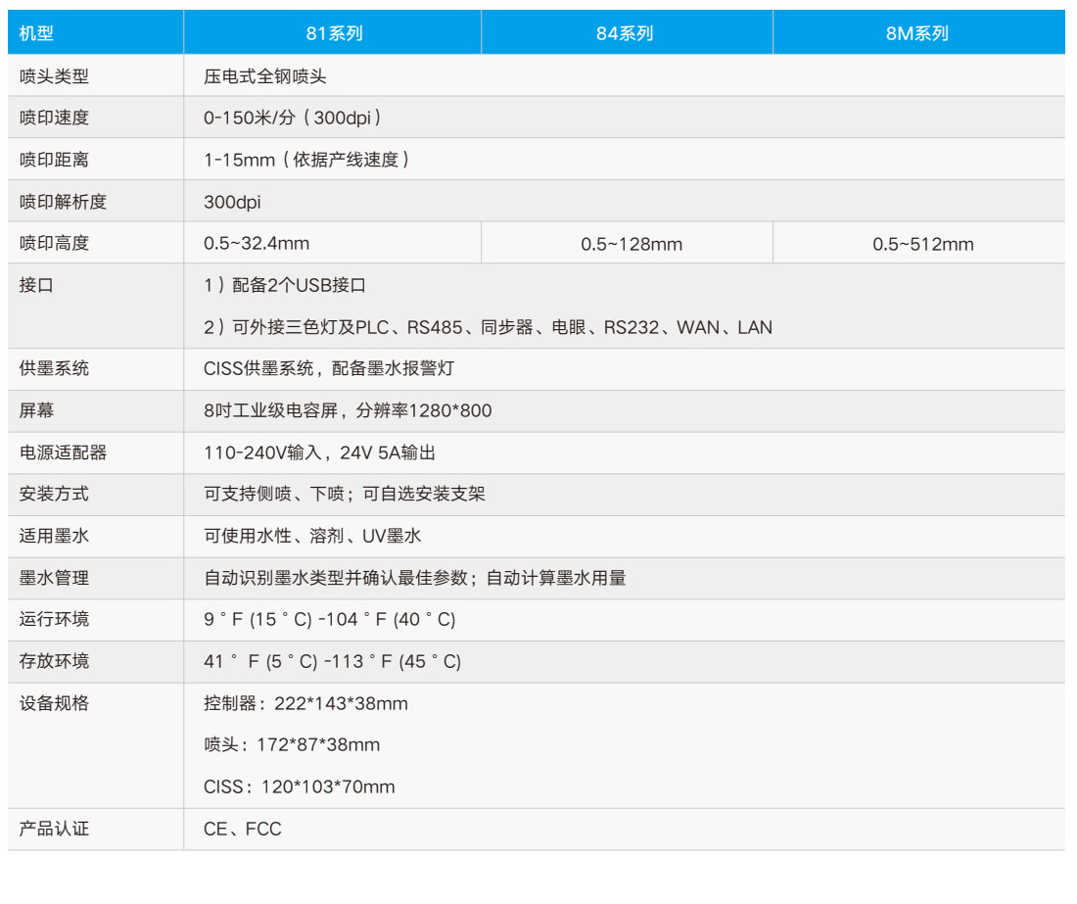The height and width of the screenshot is (904, 1077).
Task: Select the 喷头：172*87*38mm dimension line
Action: click(292, 745)
